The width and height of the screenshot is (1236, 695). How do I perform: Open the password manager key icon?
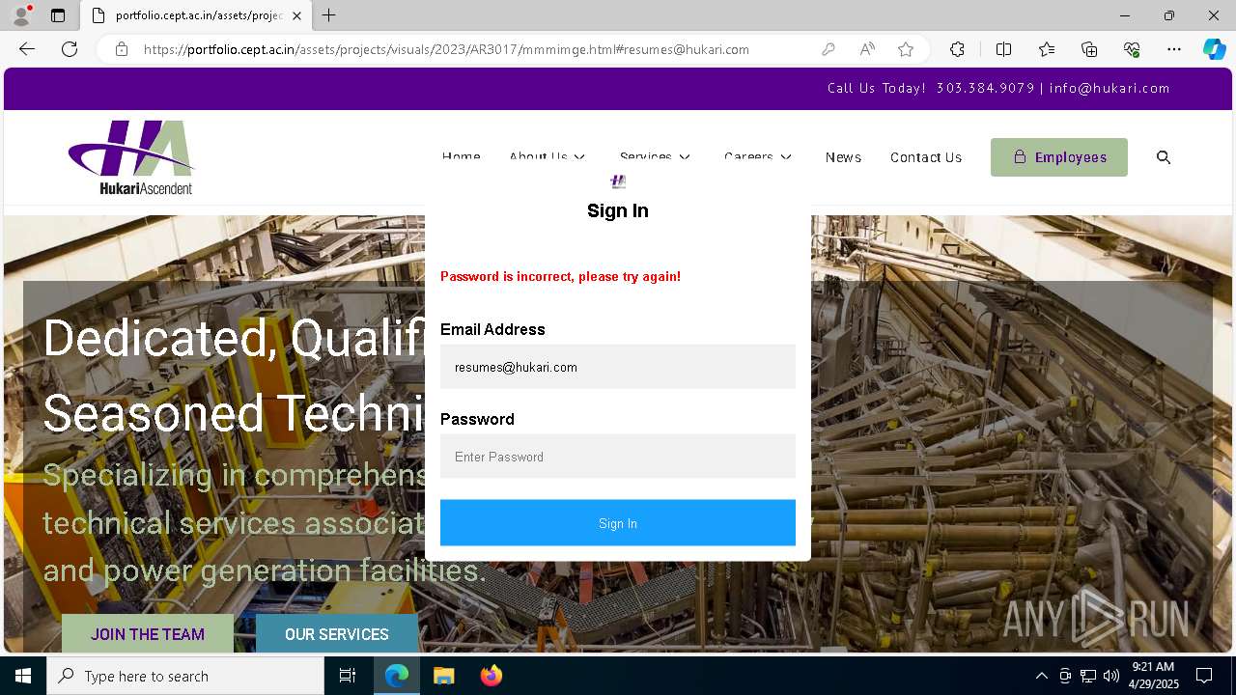point(829,49)
